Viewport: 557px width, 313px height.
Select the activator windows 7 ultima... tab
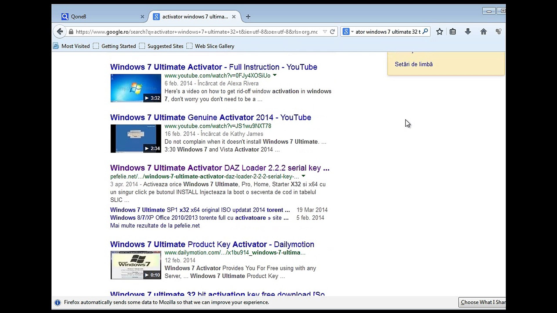pos(195,17)
